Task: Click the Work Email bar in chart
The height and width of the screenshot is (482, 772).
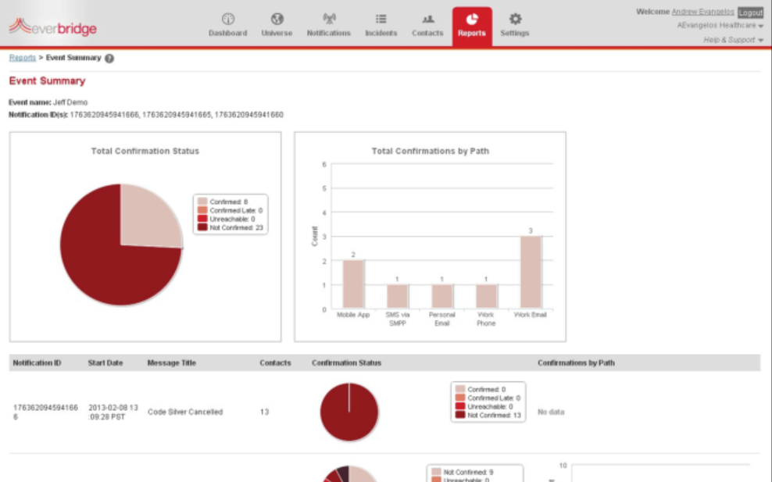Action: (x=531, y=273)
